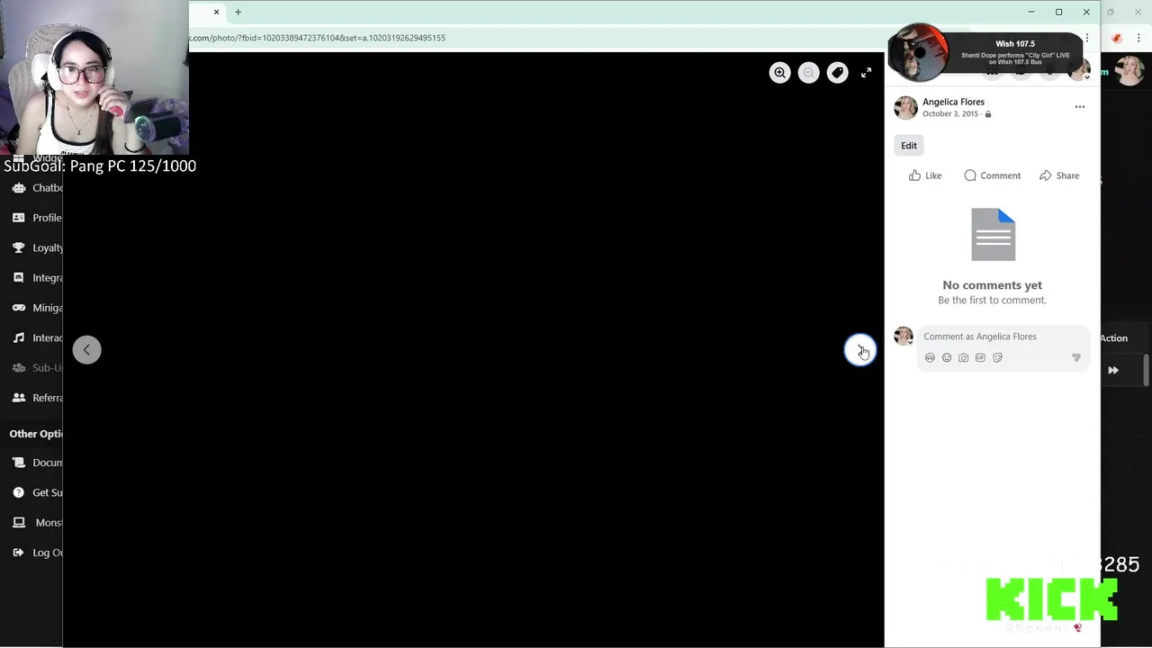Open Minigames in left sidebar

click(38, 308)
